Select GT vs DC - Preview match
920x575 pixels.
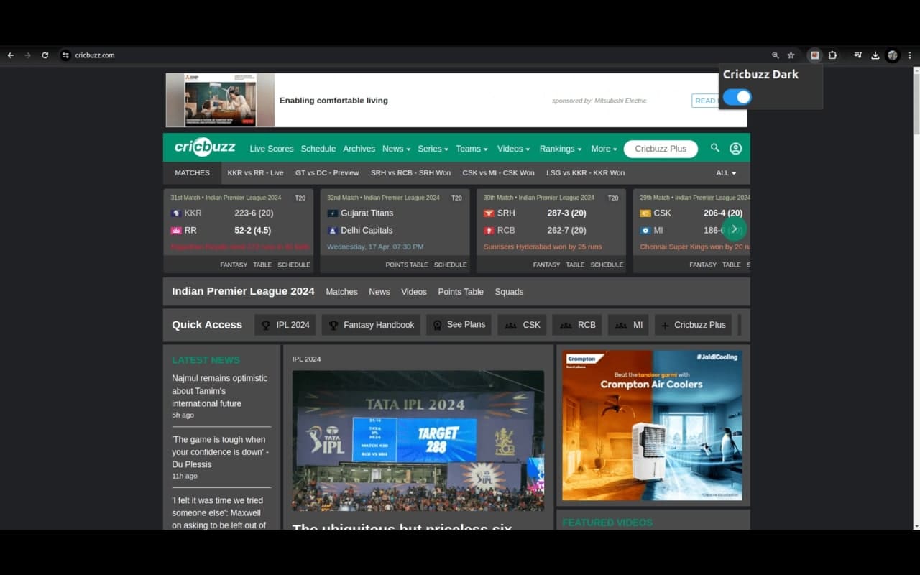click(x=327, y=173)
